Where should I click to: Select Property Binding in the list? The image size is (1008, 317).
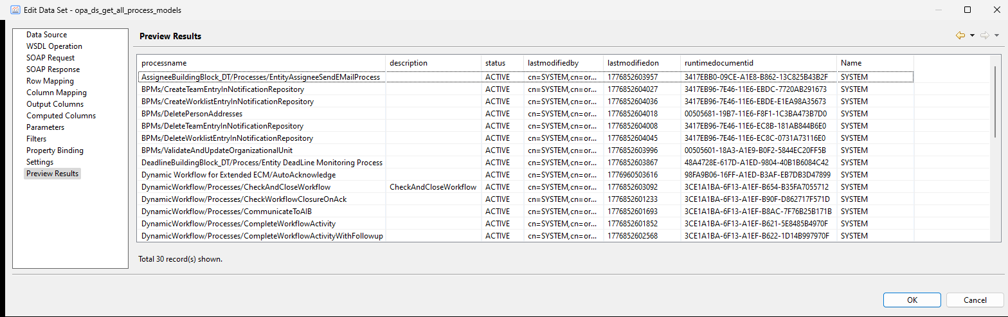coord(55,150)
